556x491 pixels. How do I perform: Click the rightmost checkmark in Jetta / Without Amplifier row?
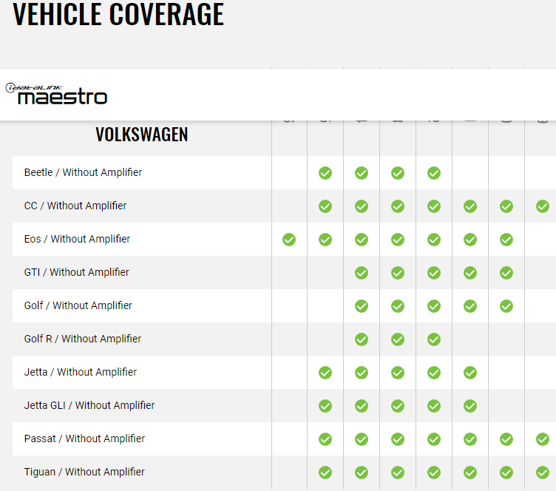(x=470, y=373)
